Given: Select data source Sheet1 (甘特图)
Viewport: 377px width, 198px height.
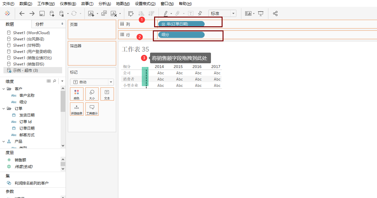Looking at the screenshot, I should pyautogui.click(x=26, y=45).
